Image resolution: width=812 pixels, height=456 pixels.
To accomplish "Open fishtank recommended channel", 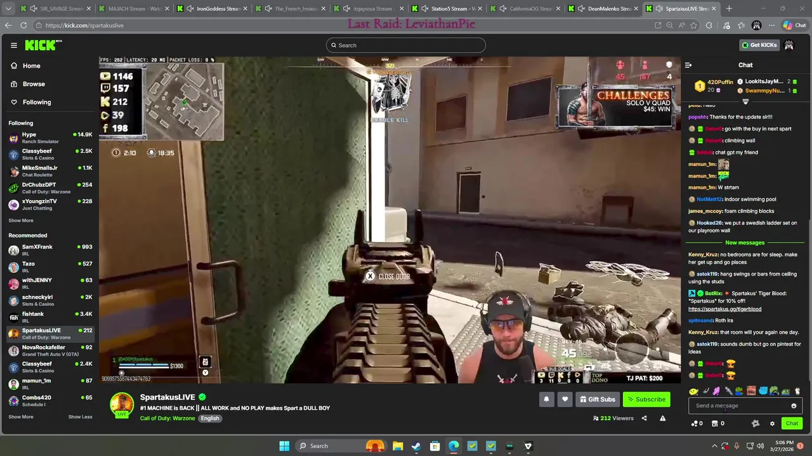I will pyautogui.click(x=49, y=317).
